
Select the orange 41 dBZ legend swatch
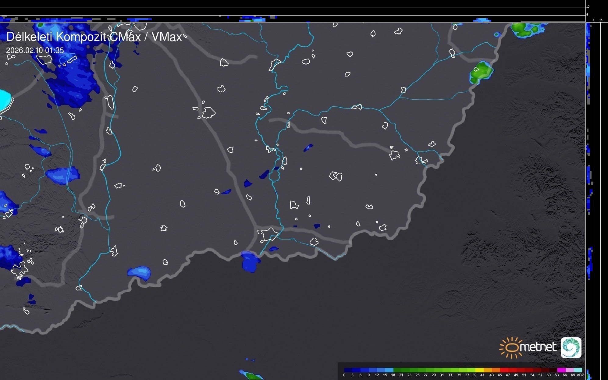pos(487,370)
